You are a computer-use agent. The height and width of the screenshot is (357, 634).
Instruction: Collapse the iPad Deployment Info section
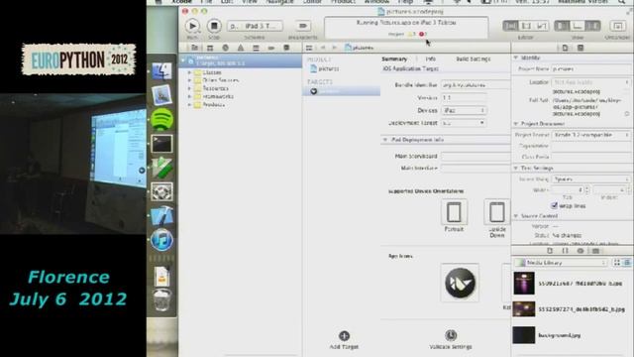click(x=385, y=140)
